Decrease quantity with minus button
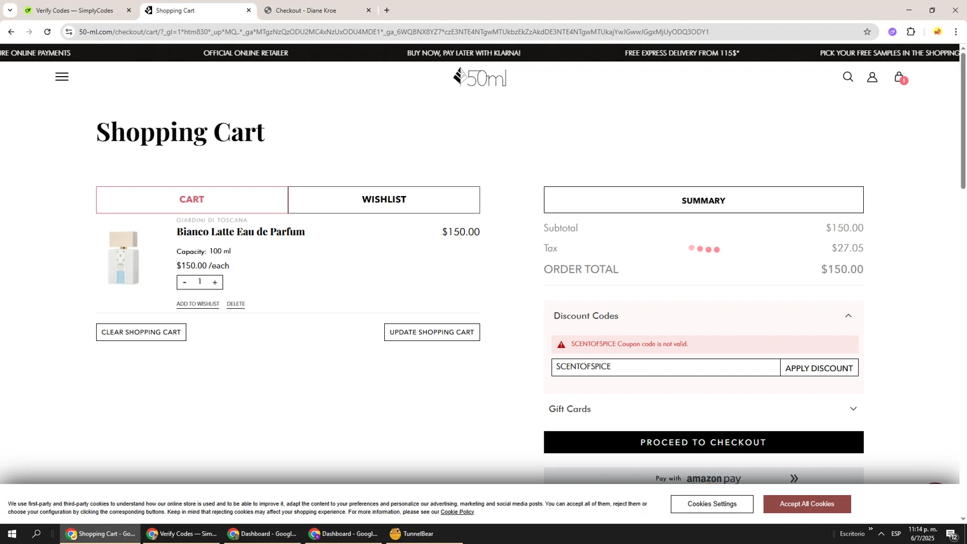The height and width of the screenshot is (544, 967). click(x=184, y=282)
